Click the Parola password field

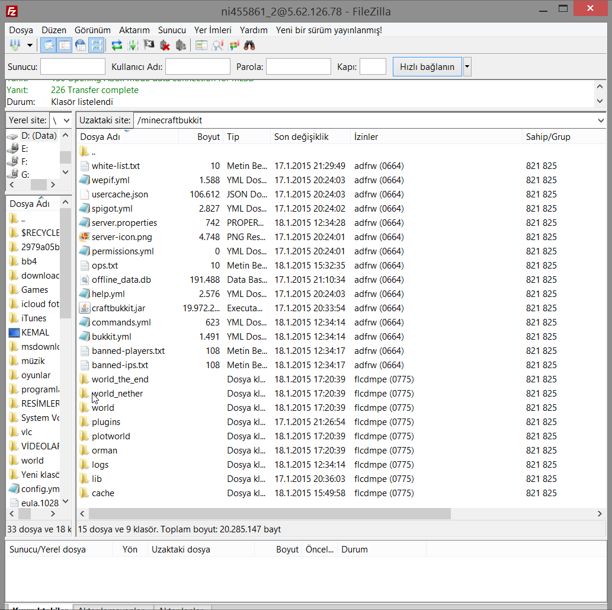298,66
